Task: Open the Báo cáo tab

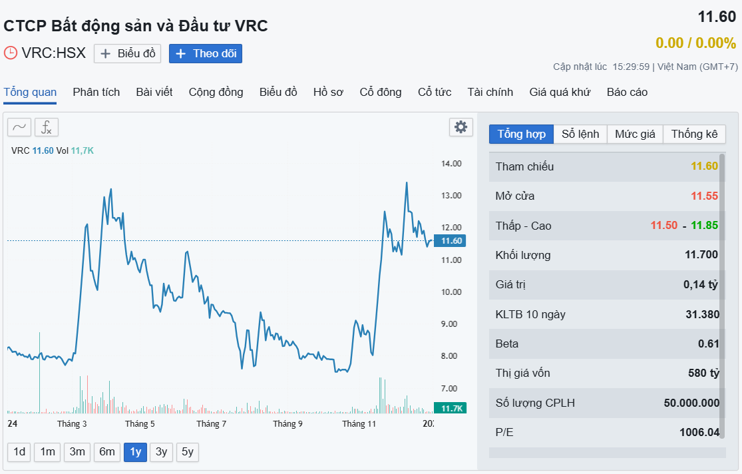Action: tap(627, 92)
